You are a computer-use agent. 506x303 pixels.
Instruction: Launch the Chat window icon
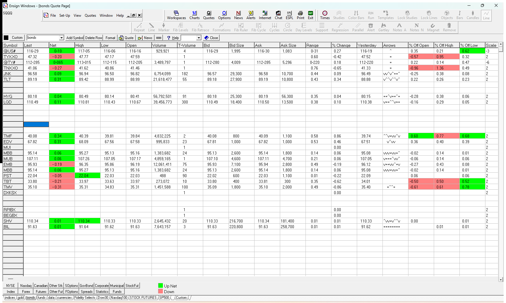(278, 15)
